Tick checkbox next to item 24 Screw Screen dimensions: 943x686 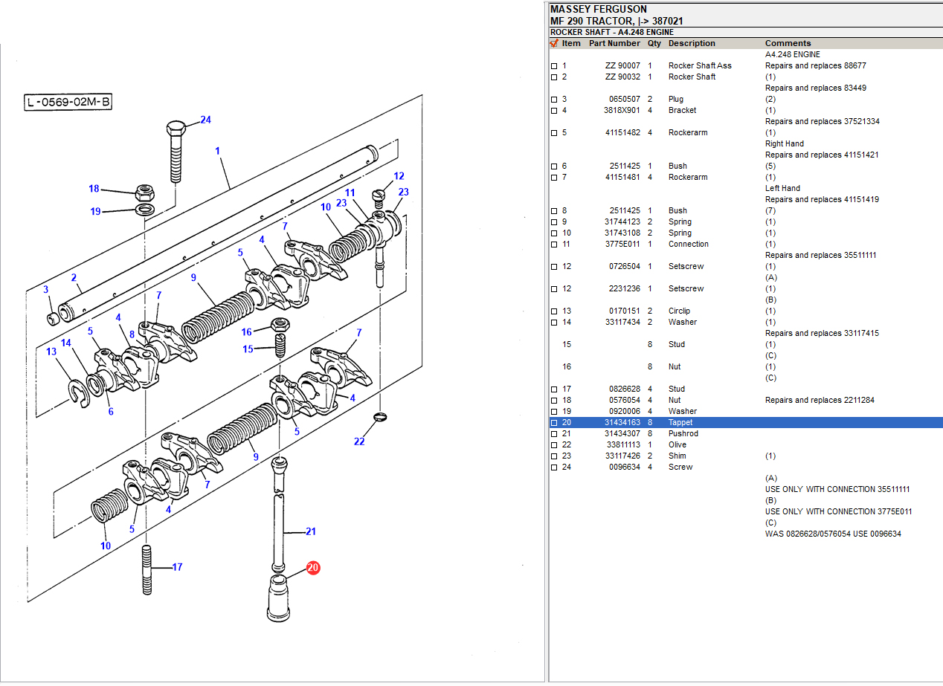click(x=554, y=467)
